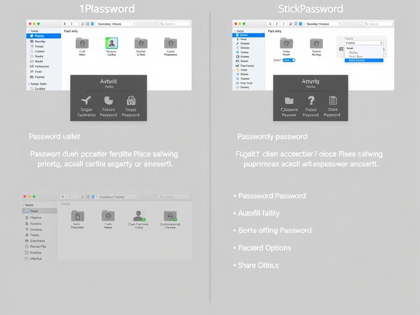420x315 pixels.
Task: Open the path dropdown in StickPassword toolbar
Action: [x=324, y=24]
